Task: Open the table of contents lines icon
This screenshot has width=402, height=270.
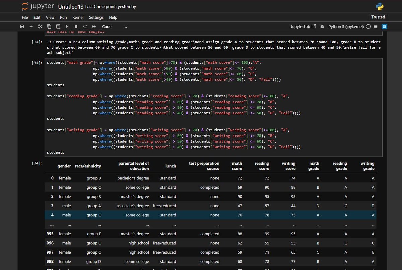Action: [x=376, y=27]
